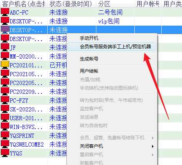Click the monitor icon for MM-20200 client
The width and height of the screenshot is (182, 165).
pos(5,56)
